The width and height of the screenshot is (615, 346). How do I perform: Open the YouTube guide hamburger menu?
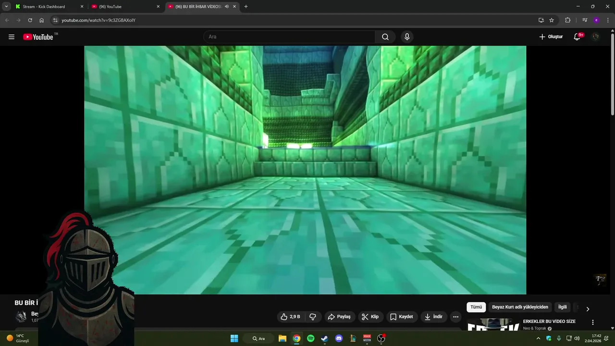click(x=12, y=37)
